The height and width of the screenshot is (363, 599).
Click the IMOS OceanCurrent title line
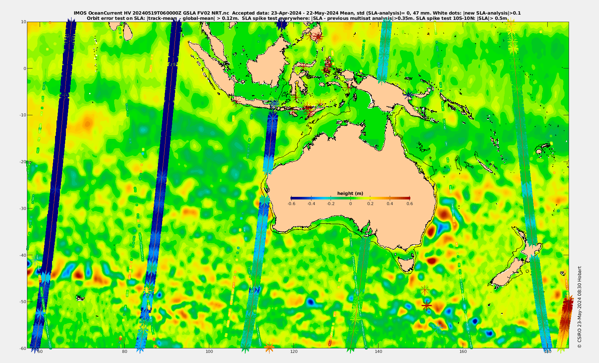coord(297,13)
